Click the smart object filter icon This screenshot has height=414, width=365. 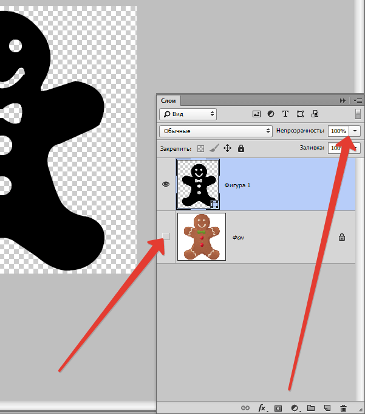(315, 114)
